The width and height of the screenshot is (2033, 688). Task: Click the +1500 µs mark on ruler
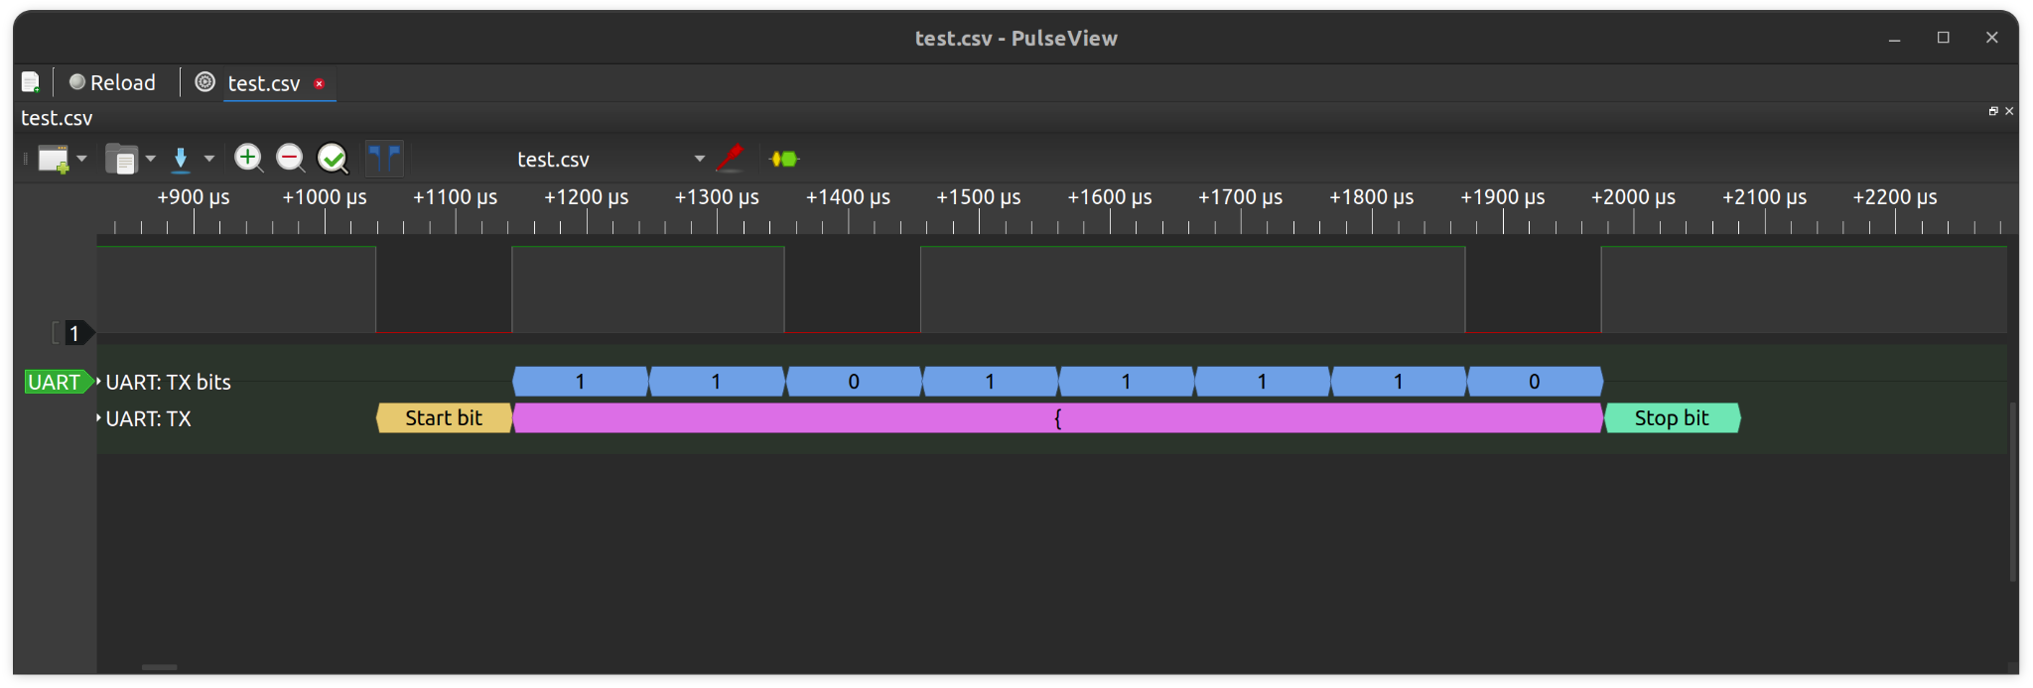point(979,197)
